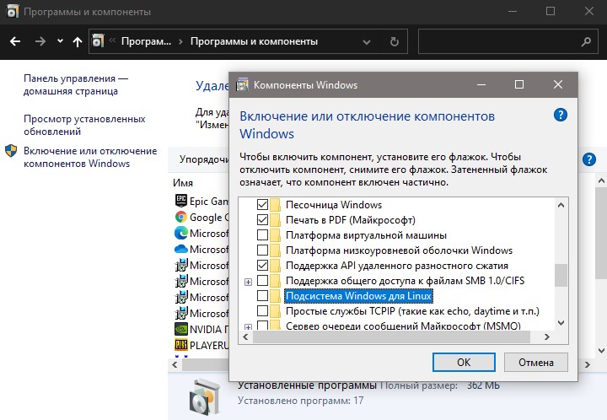Check 'Поддержка общего доступа к файлам SMB 1.0/CIFS'
Screen dimensions: 607x420
pos(262,280)
